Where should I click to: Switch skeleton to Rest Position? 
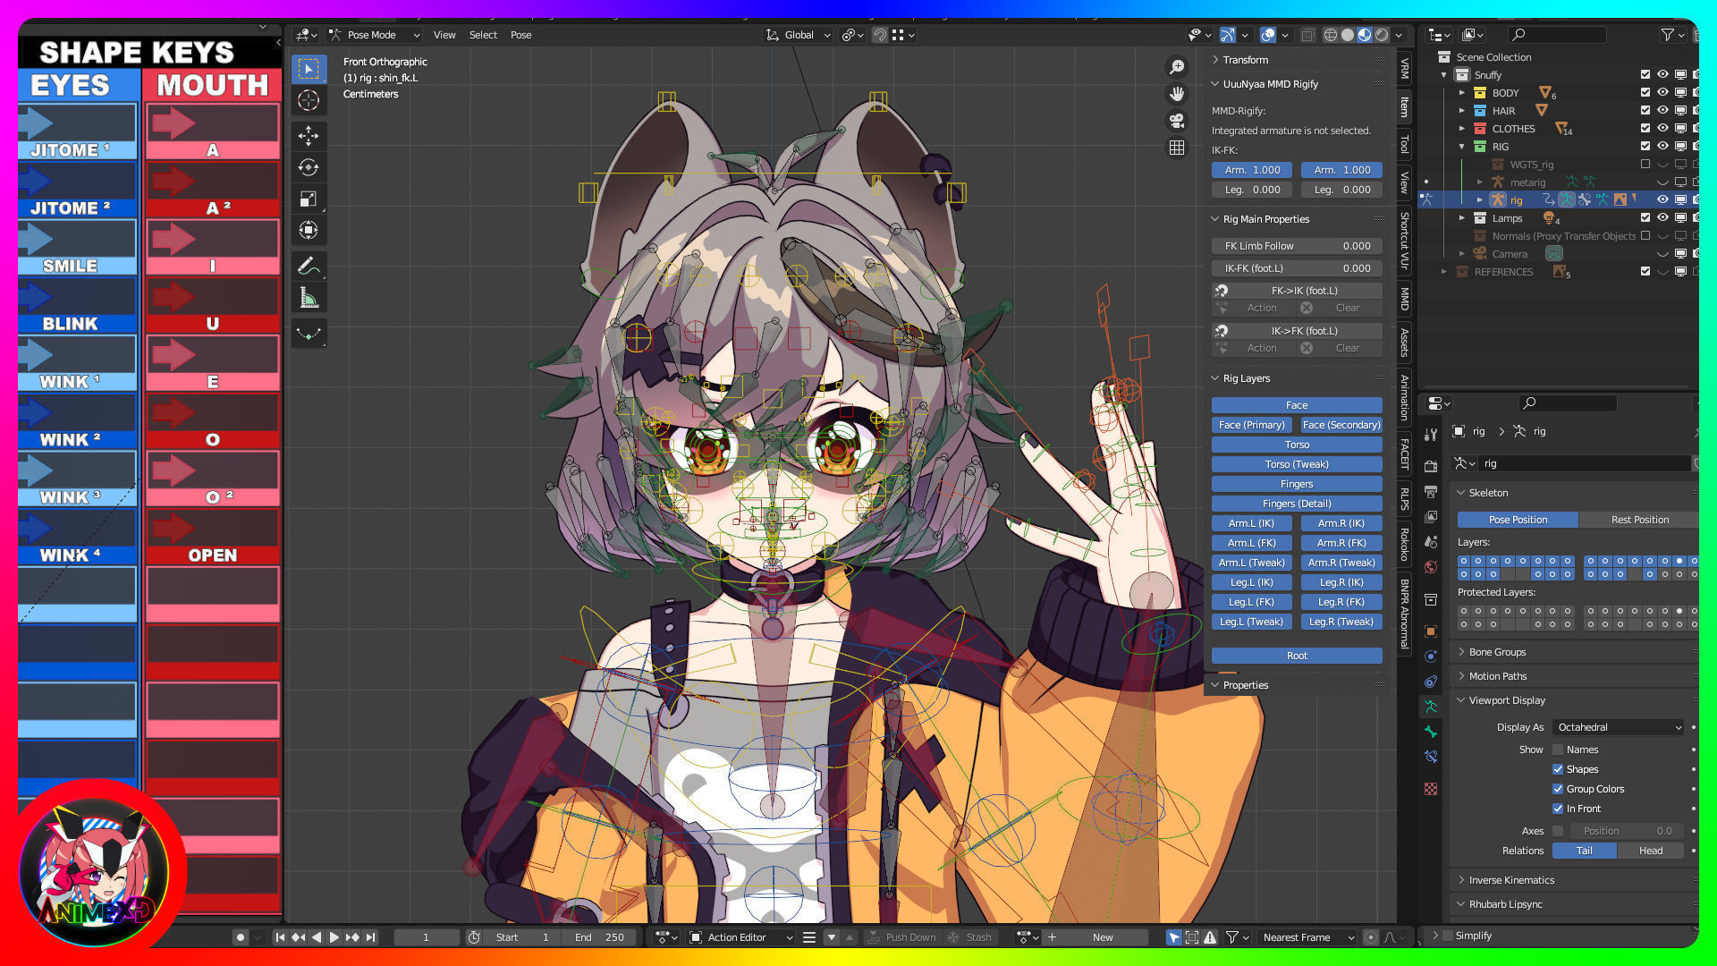click(1639, 520)
